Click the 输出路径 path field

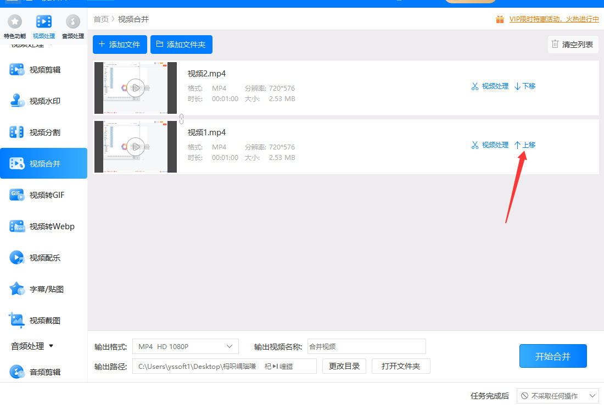click(225, 366)
